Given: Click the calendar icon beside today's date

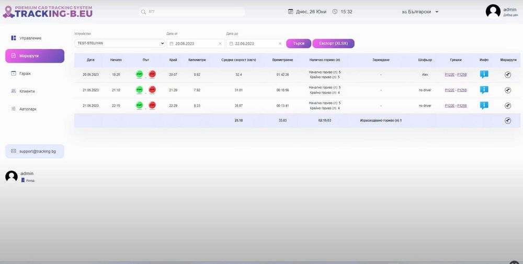Looking at the screenshot, I should point(290,11).
